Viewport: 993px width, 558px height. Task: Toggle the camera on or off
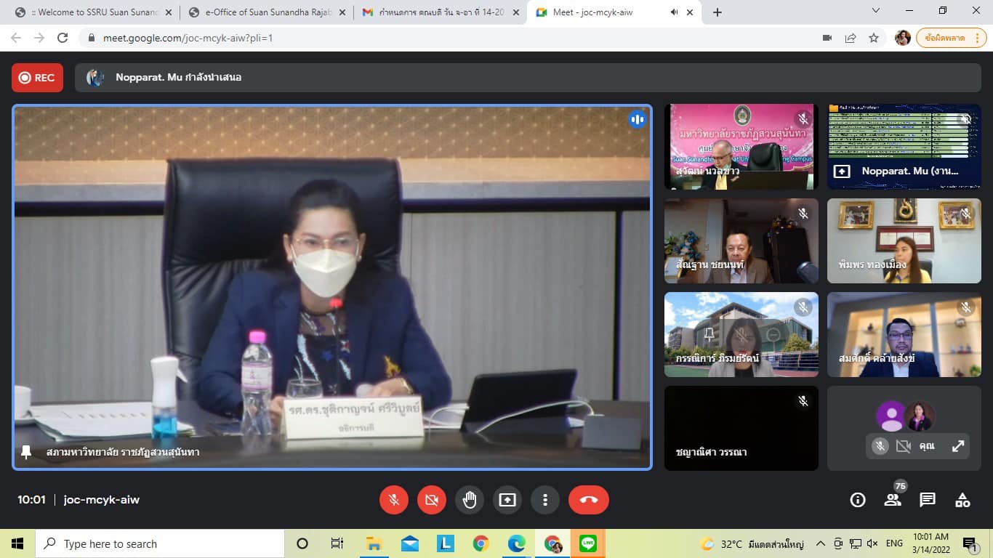[x=432, y=500]
